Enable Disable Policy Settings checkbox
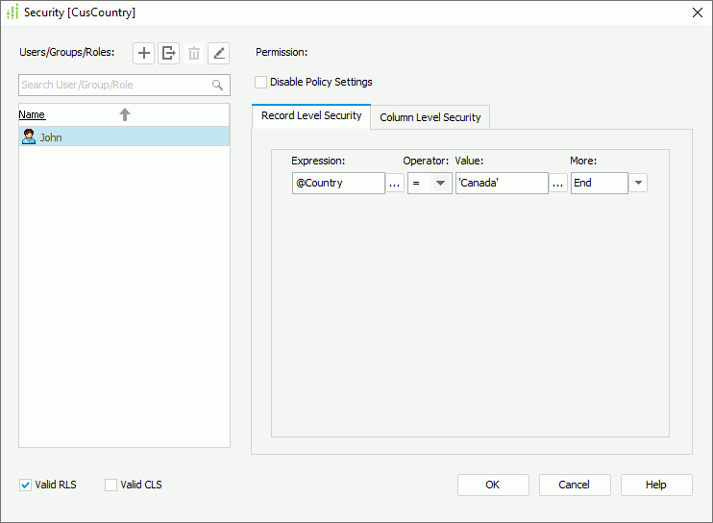Image resolution: width=713 pixels, height=523 pixels. 261,83
